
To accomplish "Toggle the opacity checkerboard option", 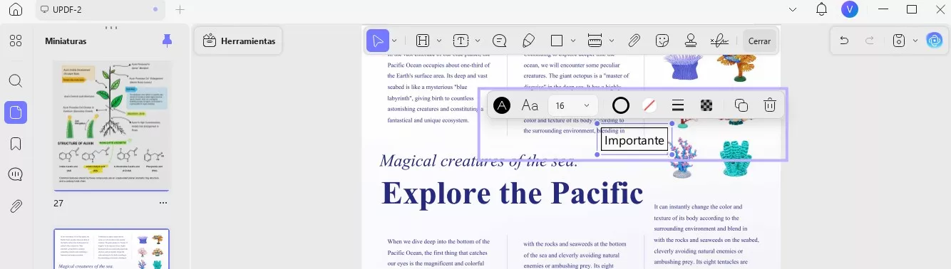I will [706, 105].
